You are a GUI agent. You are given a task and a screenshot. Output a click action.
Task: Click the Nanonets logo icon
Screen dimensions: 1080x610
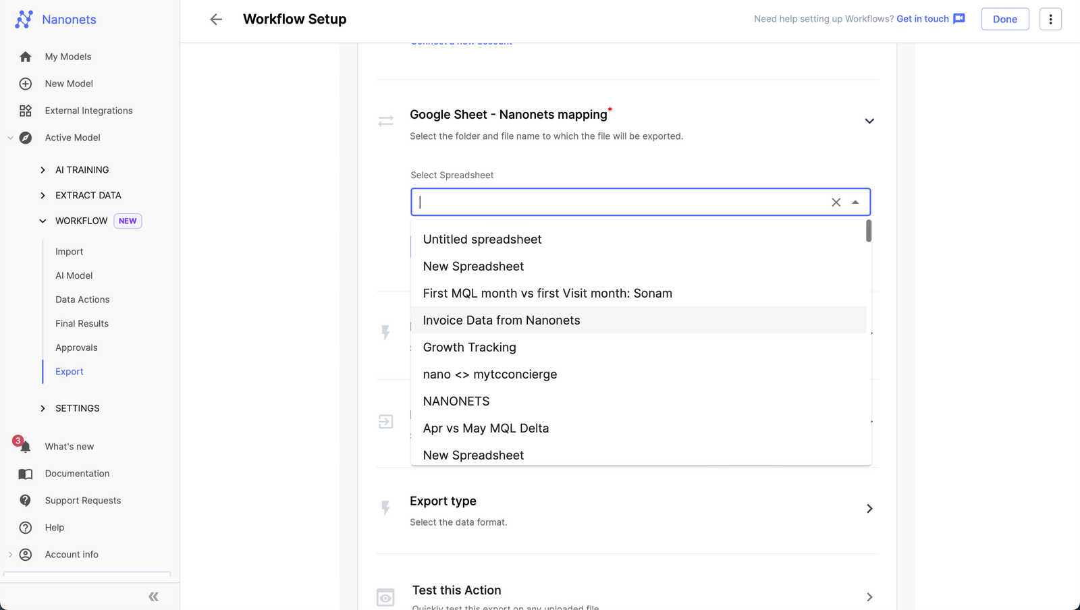25,19
